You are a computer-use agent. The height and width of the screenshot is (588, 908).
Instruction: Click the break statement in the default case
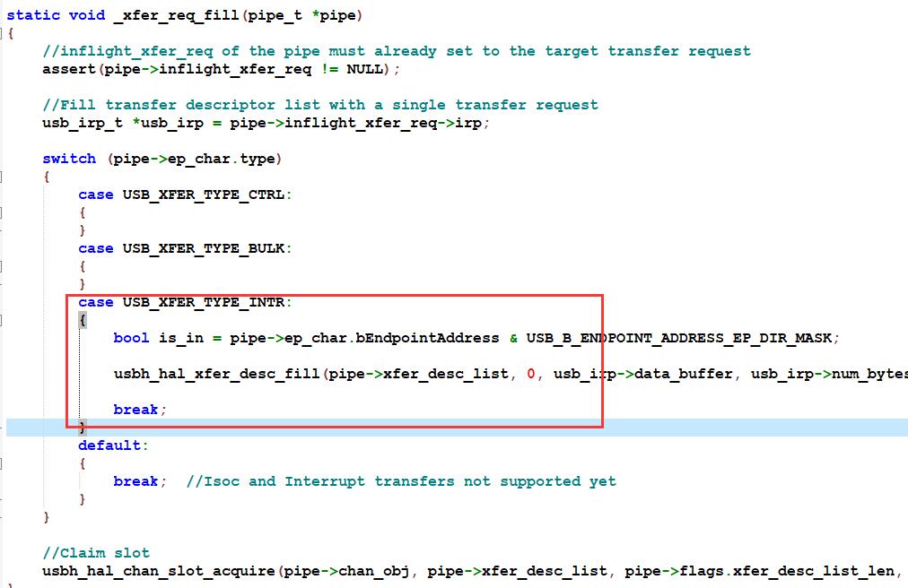135,481
